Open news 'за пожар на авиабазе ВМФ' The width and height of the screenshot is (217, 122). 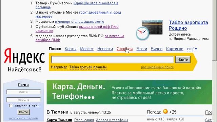click(x=80, y=38)
